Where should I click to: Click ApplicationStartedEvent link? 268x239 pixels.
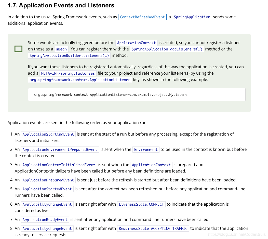[x=47, y=189]
